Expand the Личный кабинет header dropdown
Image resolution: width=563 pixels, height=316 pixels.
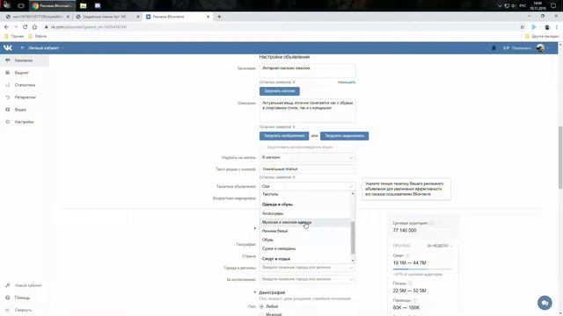46,47
